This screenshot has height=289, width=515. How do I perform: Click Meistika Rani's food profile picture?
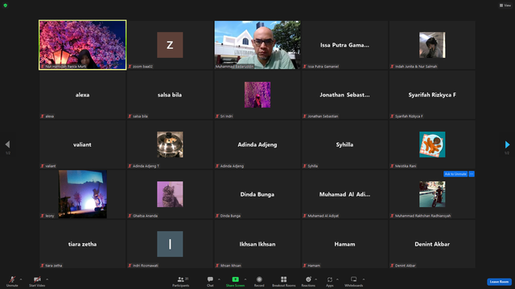(432, 144)
